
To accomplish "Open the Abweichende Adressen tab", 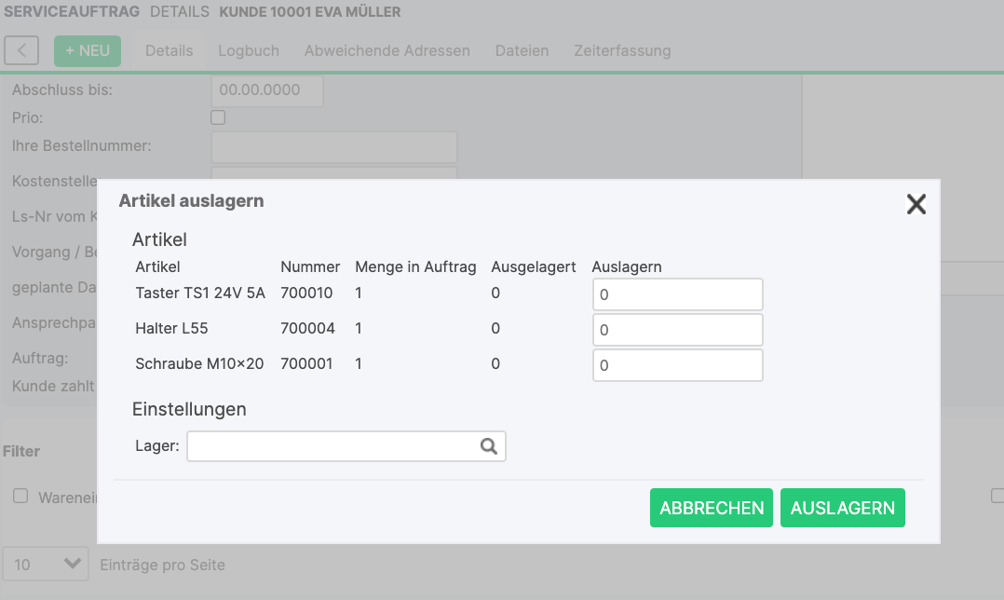I will (387, 50).
